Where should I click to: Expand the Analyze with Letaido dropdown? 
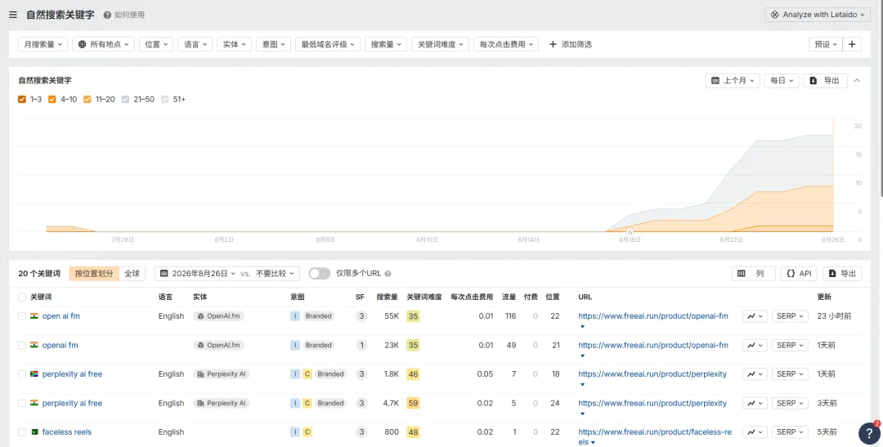click(819, 15)
